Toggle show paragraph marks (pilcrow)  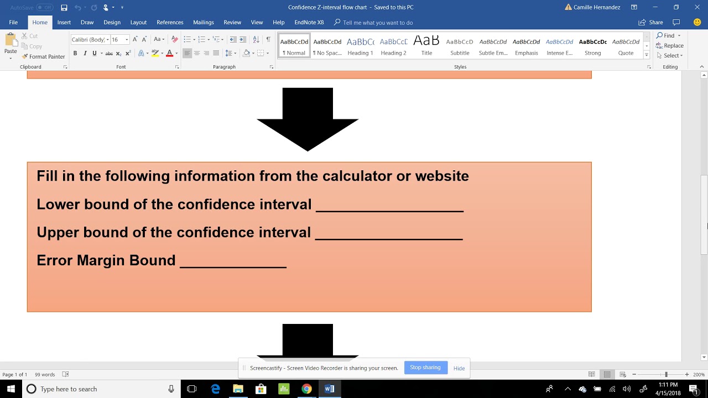click(268, 39)
